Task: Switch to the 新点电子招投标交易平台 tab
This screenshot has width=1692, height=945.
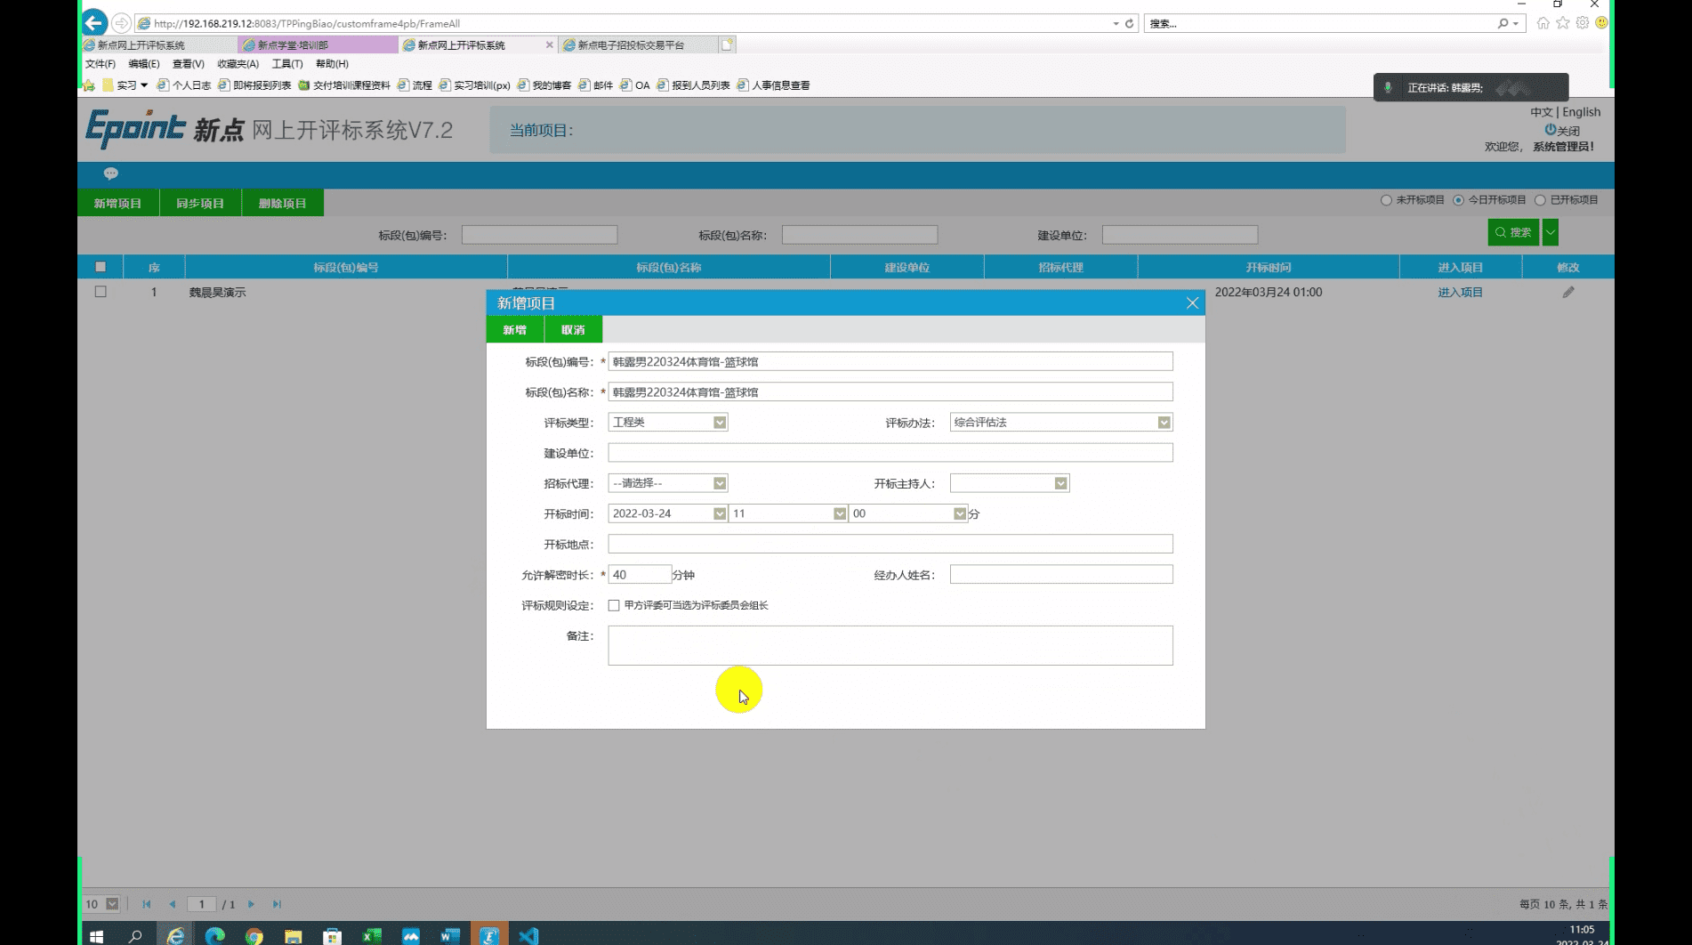Action: (x=631, y=44)
